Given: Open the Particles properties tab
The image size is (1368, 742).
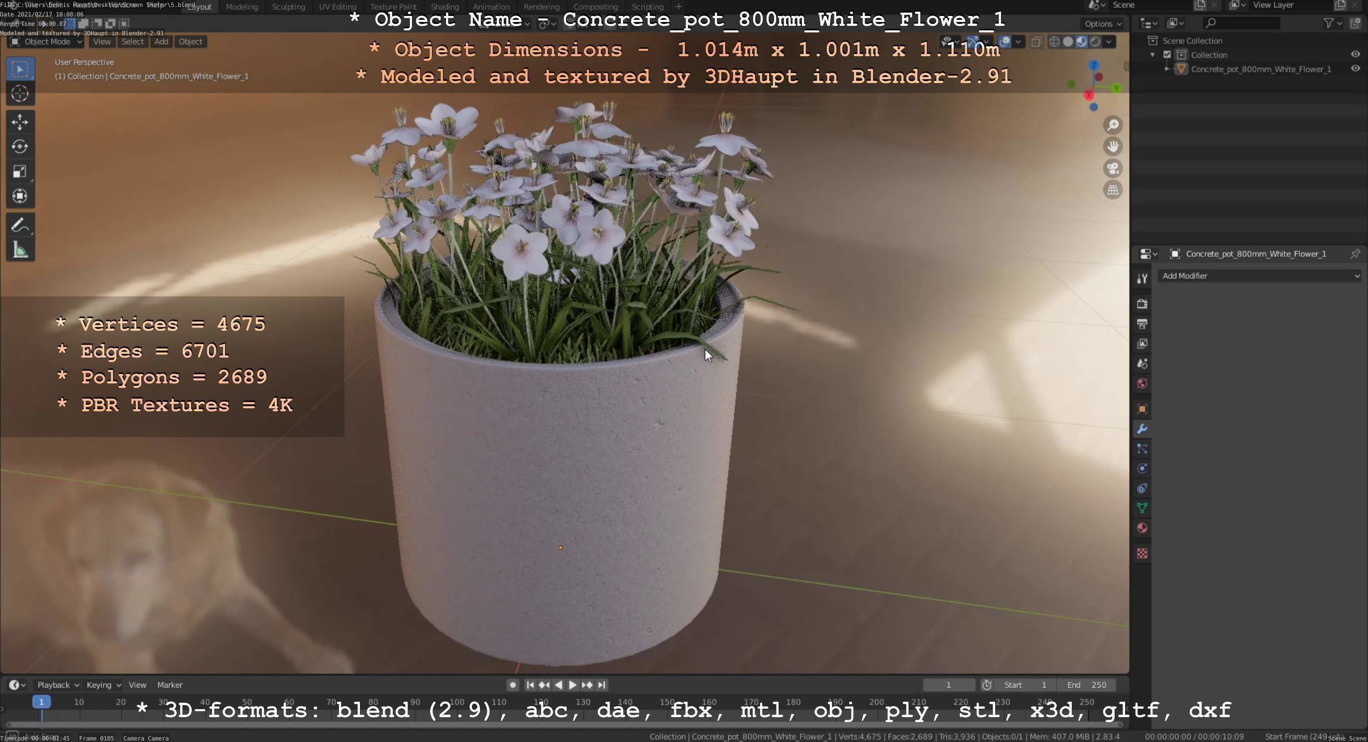Looking at the screenshot, I should coord(1142,449).
